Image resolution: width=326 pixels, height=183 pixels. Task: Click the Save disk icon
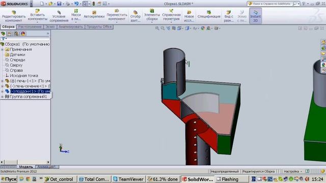coord(59,4)
